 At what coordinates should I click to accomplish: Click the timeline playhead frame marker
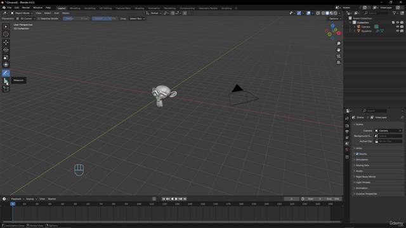coord(13,204)
